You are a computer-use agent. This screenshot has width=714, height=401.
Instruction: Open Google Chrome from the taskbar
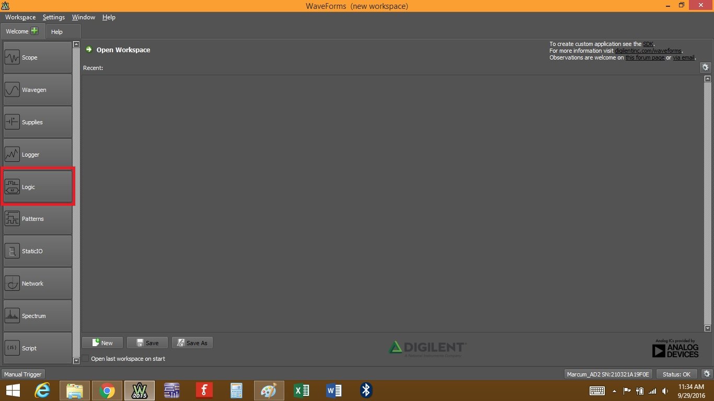[x=107, y=391]
